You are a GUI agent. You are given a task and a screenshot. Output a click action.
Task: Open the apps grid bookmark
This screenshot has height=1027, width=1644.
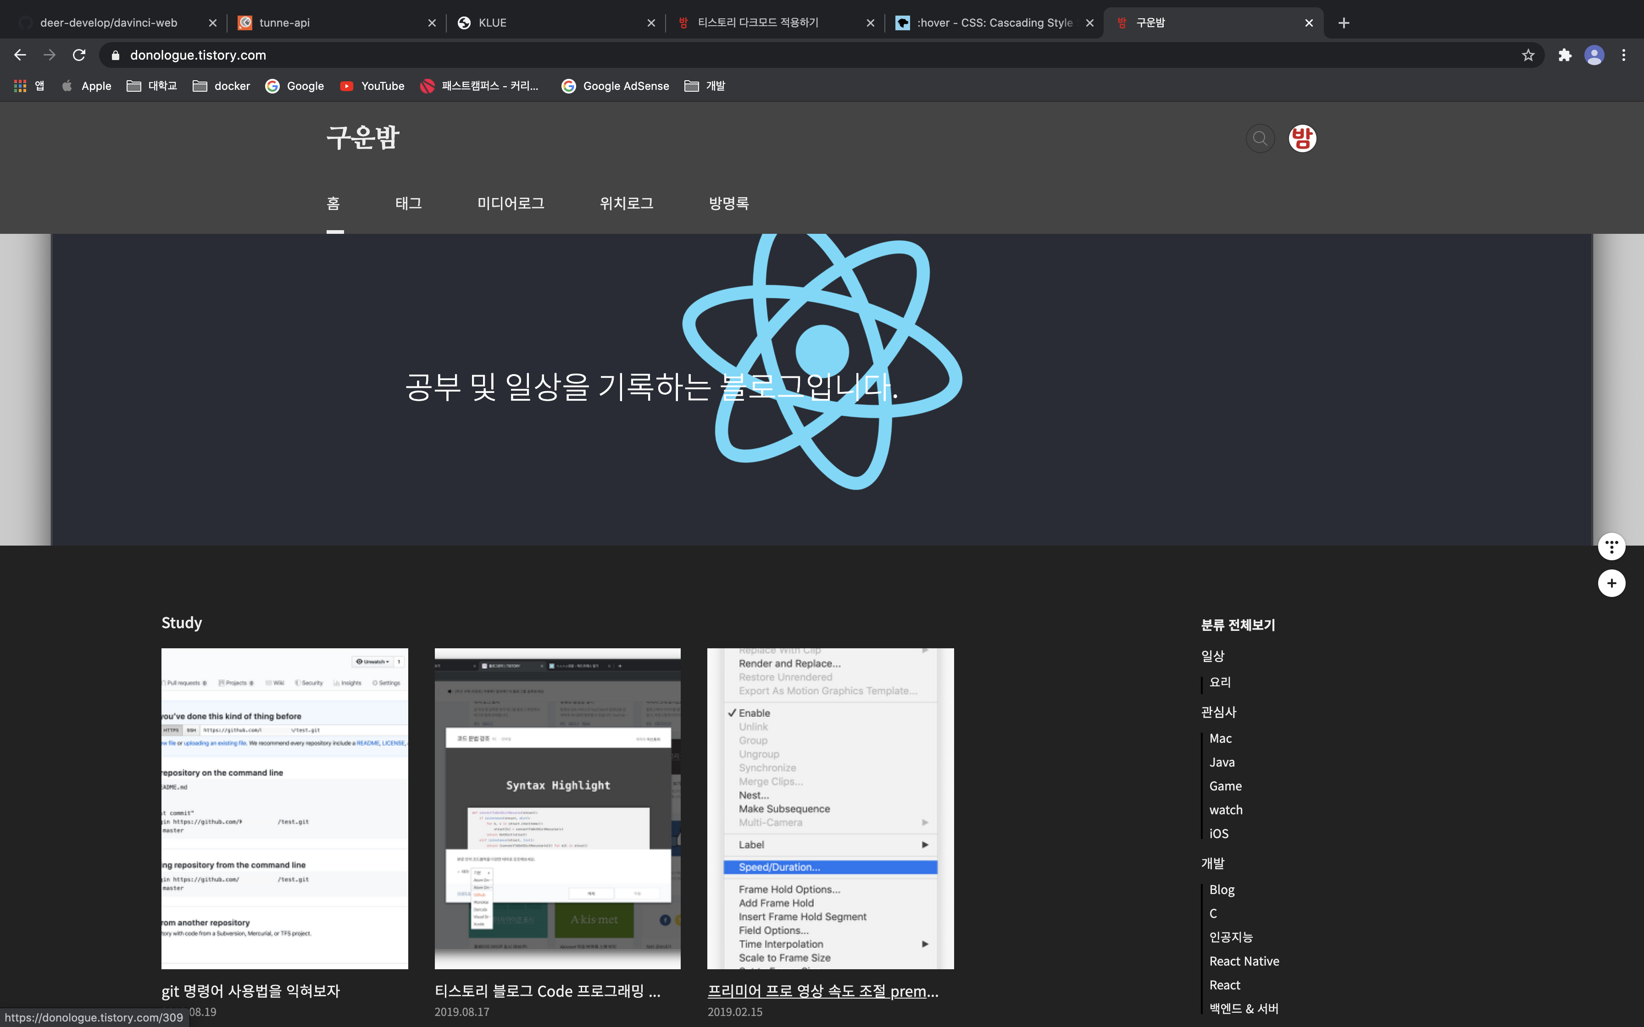coord(29,86)
